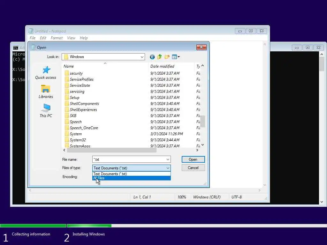
Task: Open the Notepad View menu
Action: tap(71, 38)
